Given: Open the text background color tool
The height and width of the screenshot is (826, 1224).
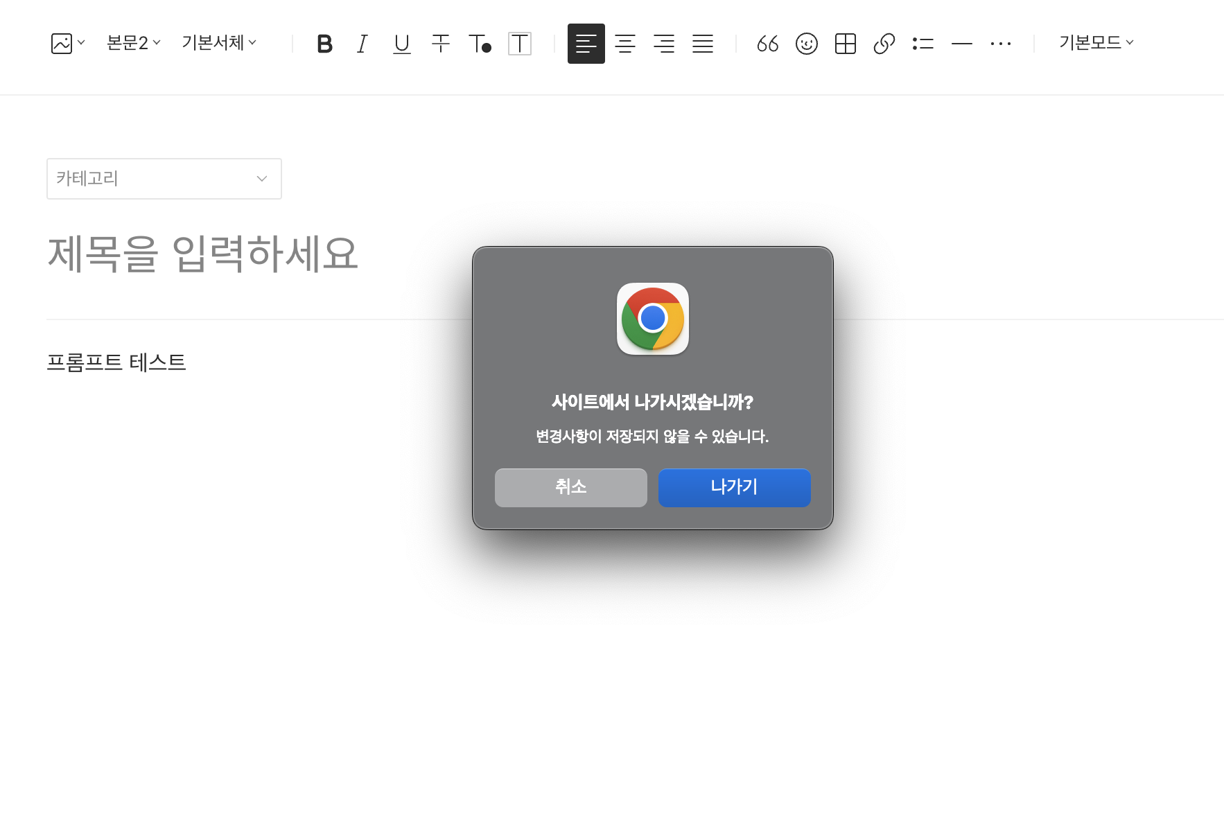Looking at the screenshot, I should point(520,44).
